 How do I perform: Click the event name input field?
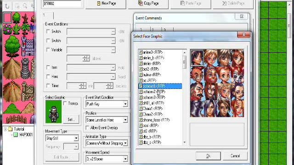tap(62, 4)
